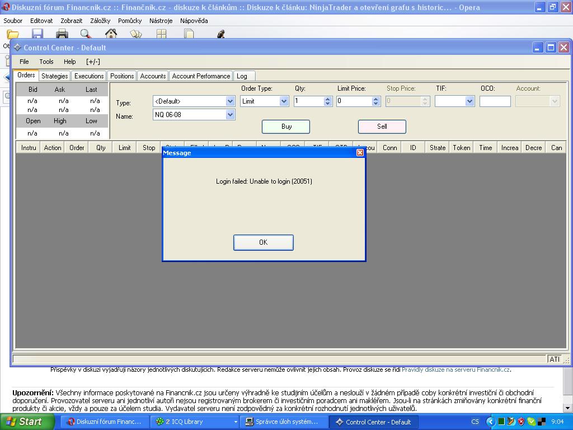Click the Opera open folder icon
Viewport: 573px width, 430px height.
12,35
